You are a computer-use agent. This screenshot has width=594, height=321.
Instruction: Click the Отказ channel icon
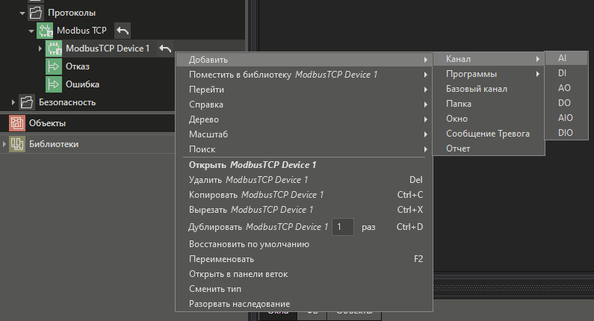point(55,66)
